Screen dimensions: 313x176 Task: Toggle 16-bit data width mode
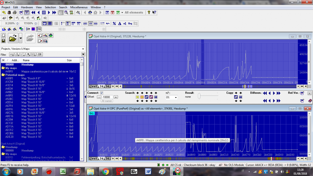pyautogui.click(x=68, y=23)
